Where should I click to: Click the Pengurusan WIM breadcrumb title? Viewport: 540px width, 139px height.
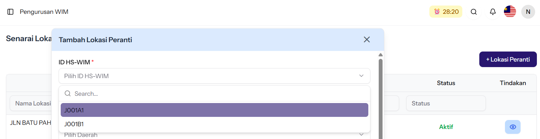coord(44,12)
